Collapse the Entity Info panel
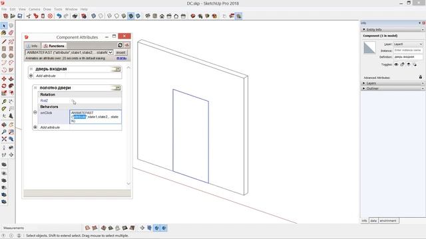 pyautogui.click(x=364, y=29)
